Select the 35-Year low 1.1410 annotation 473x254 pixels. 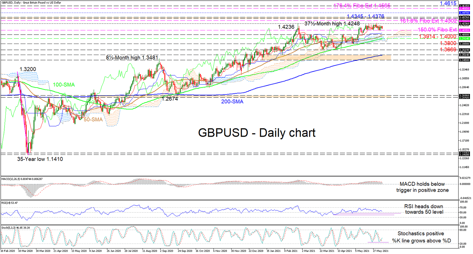[x=40, y=159]
